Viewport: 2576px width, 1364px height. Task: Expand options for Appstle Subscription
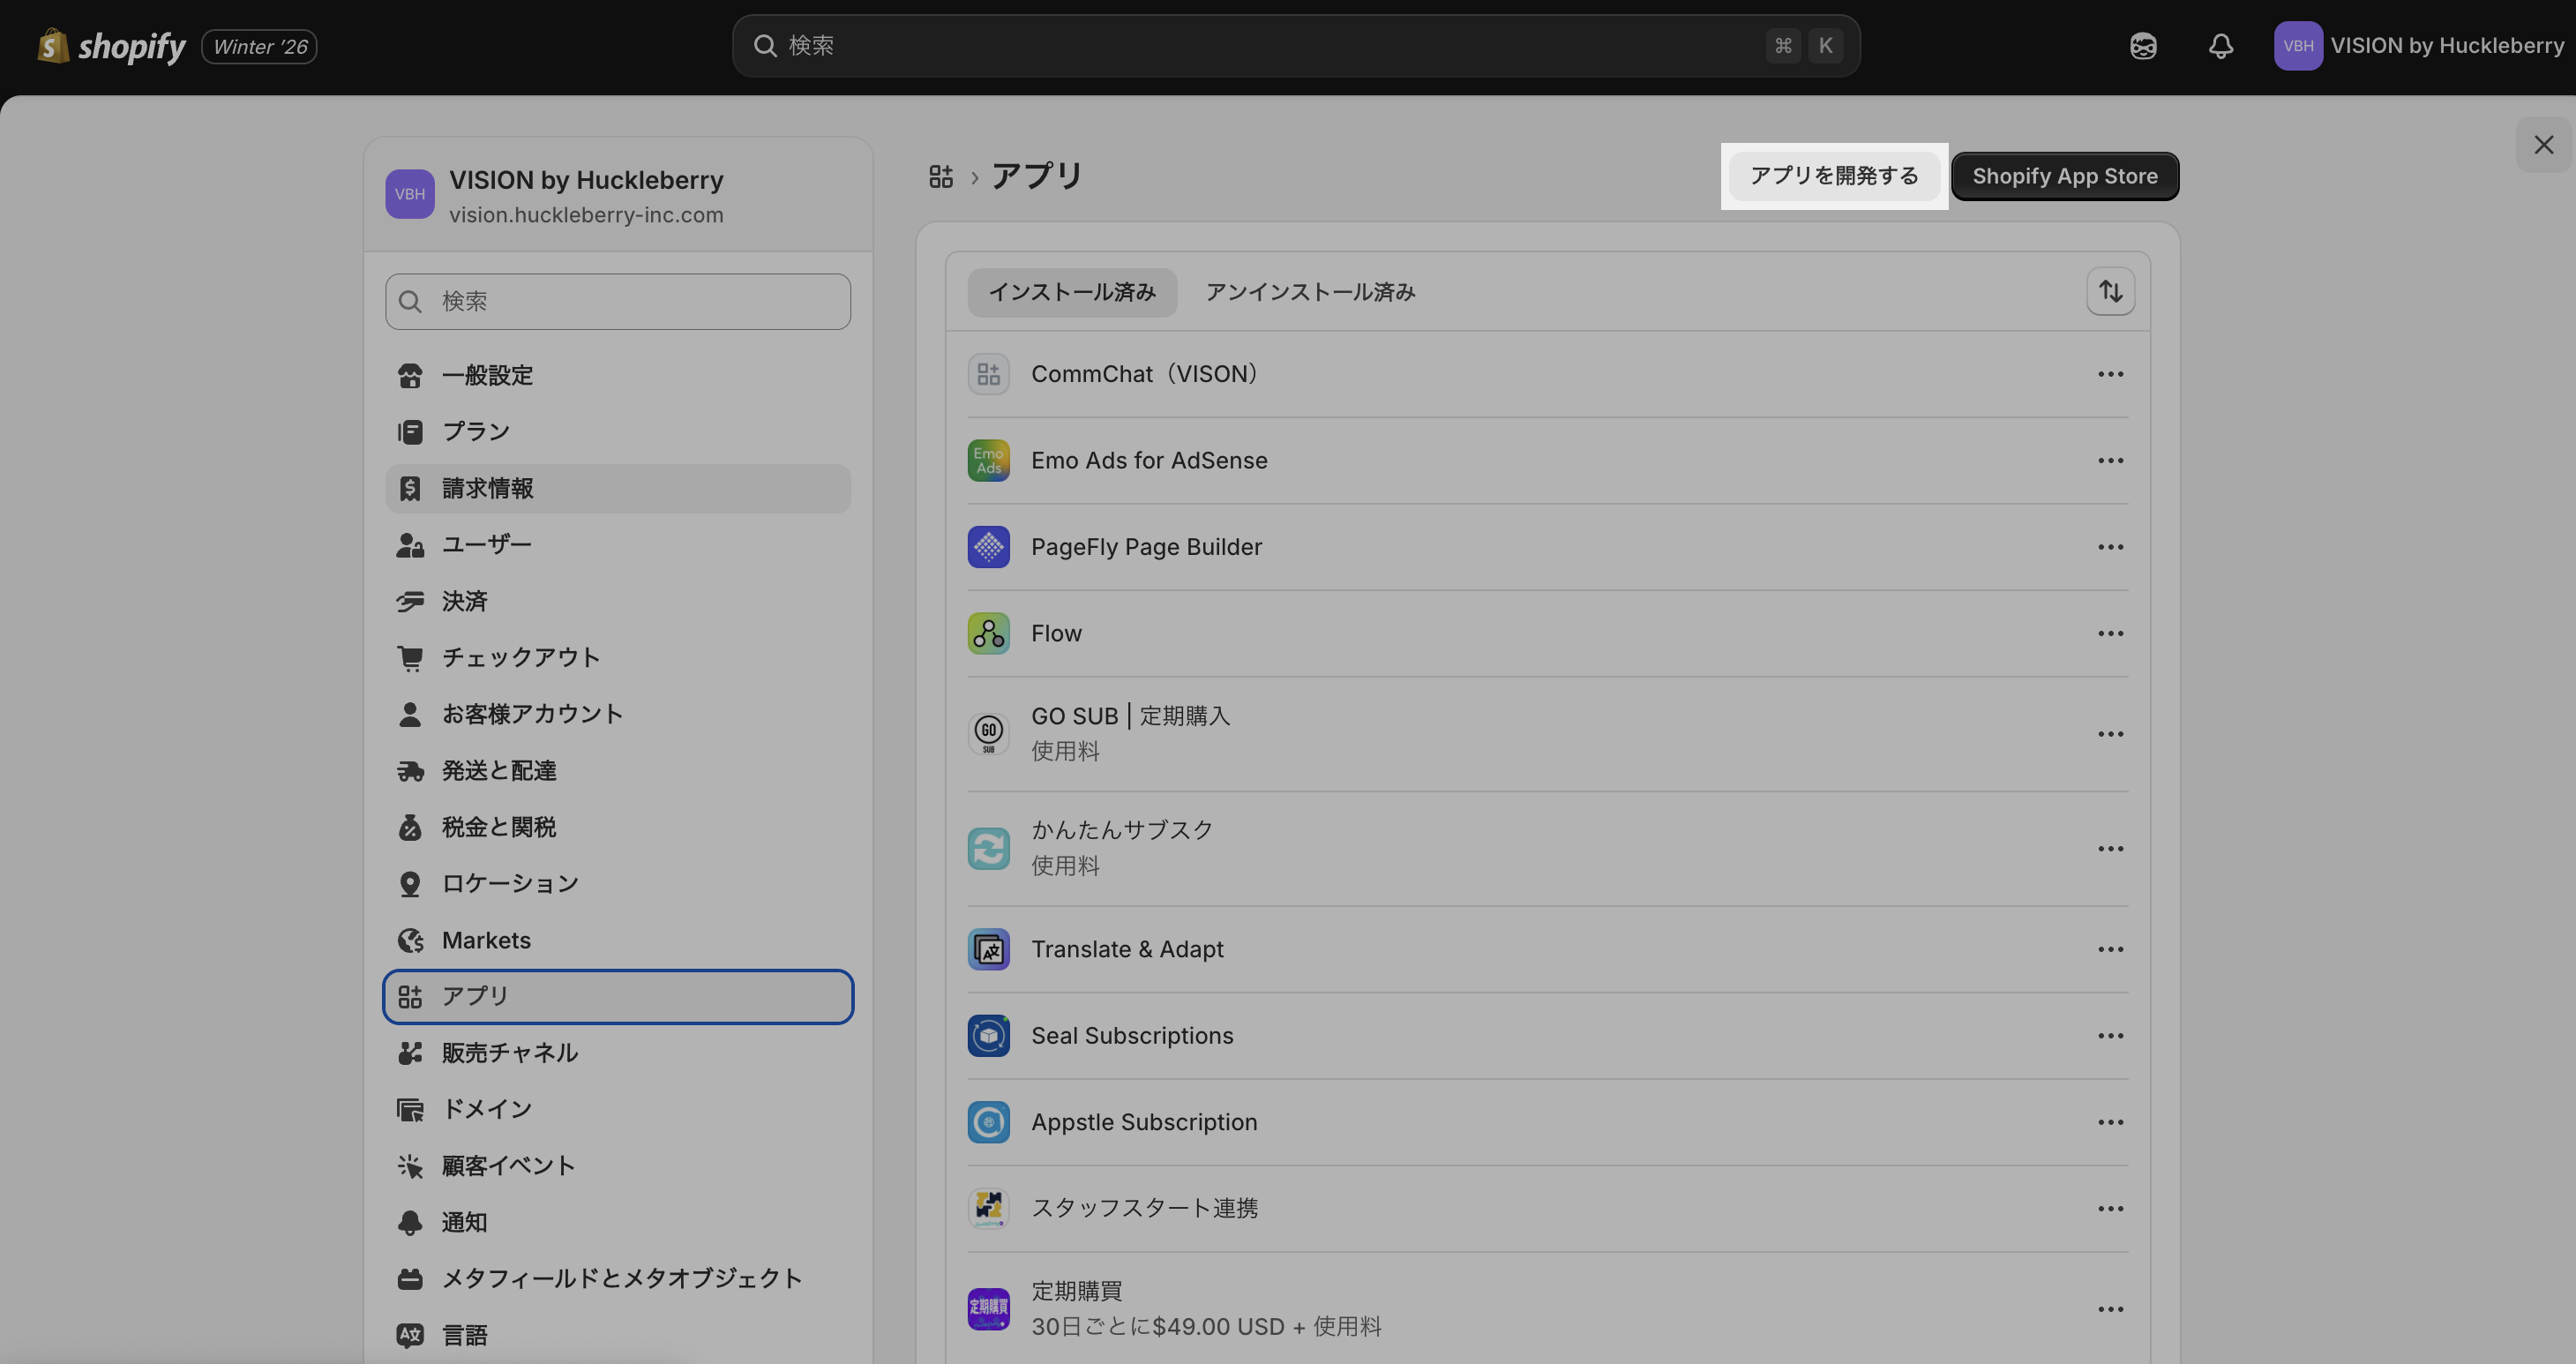pyautogui.click(x=2110, y=1122)
